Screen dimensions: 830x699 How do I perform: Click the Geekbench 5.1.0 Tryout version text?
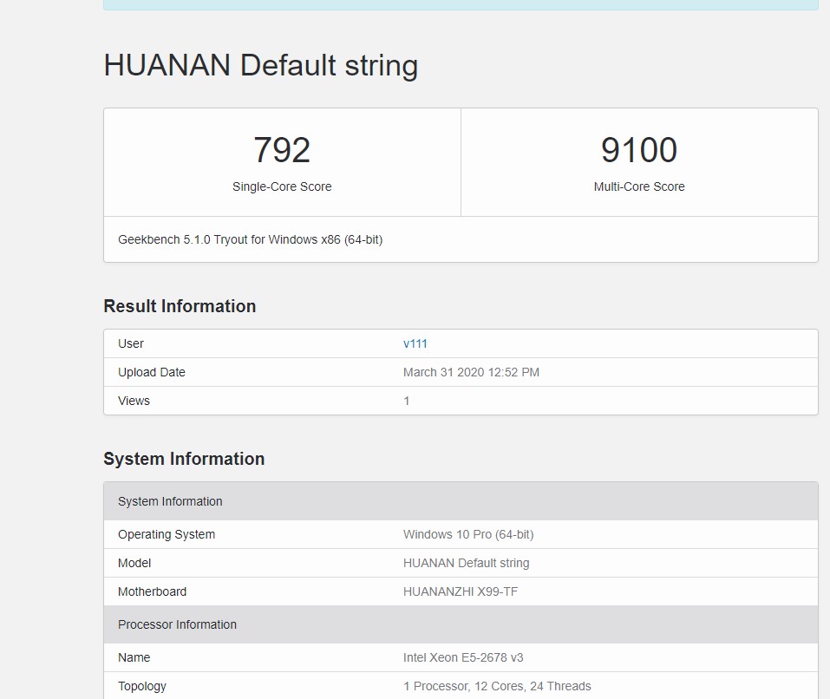click(x=250, y=239)
